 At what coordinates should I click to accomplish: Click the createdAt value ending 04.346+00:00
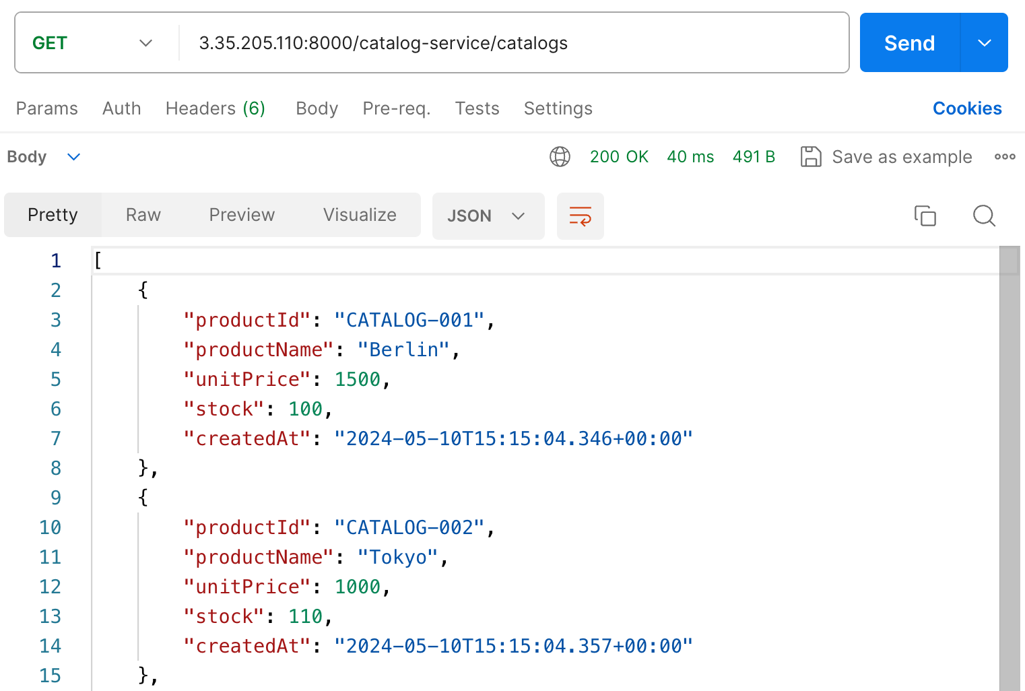(x=514, y=438)
